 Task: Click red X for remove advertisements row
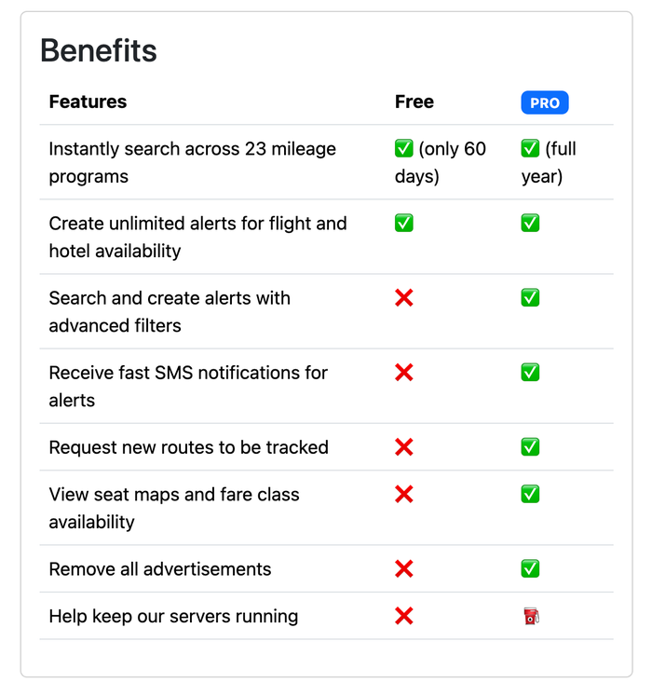404,568
